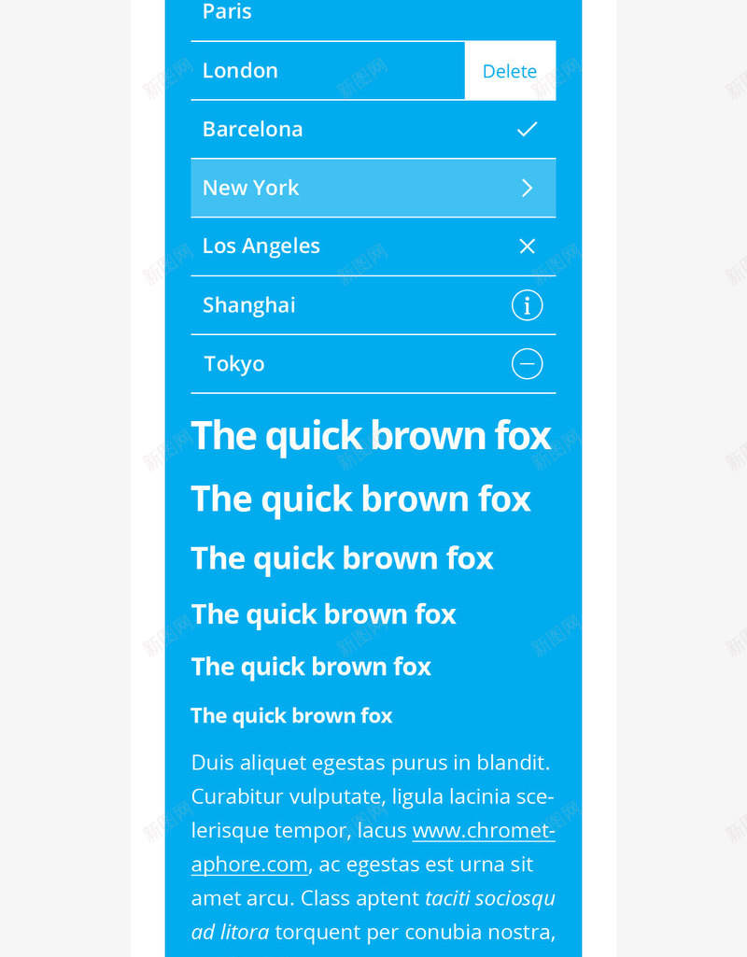Choose the Barcelona city label

(x=252, y=129)
